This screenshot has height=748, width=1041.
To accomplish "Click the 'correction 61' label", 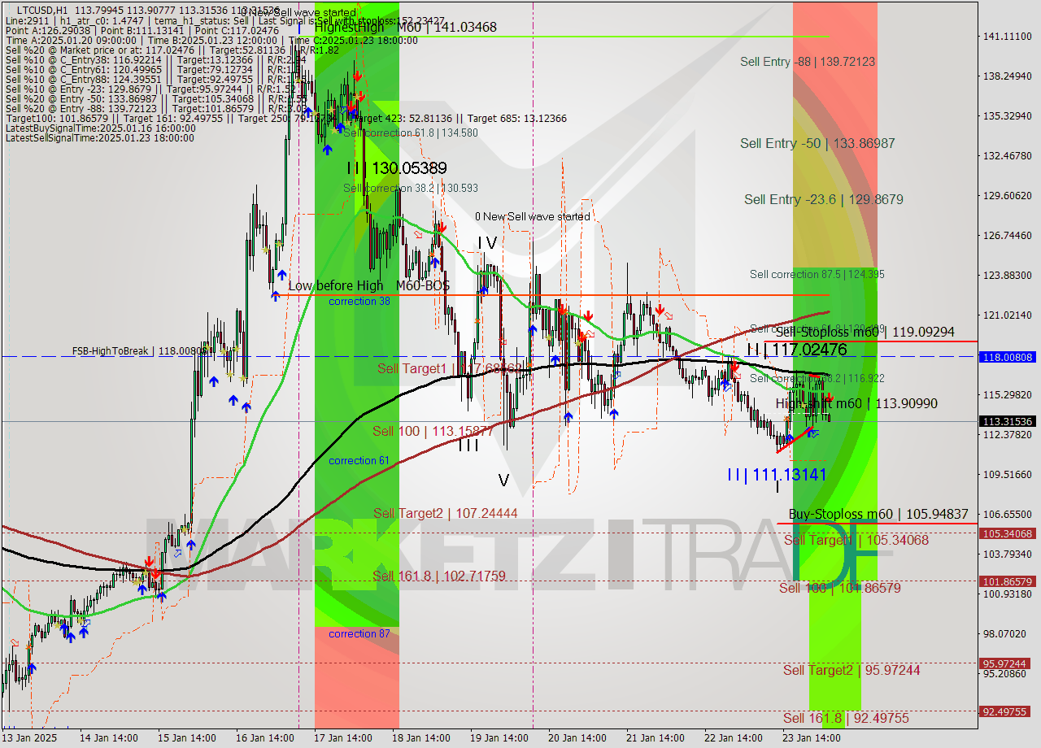I will tap(359, 461).
